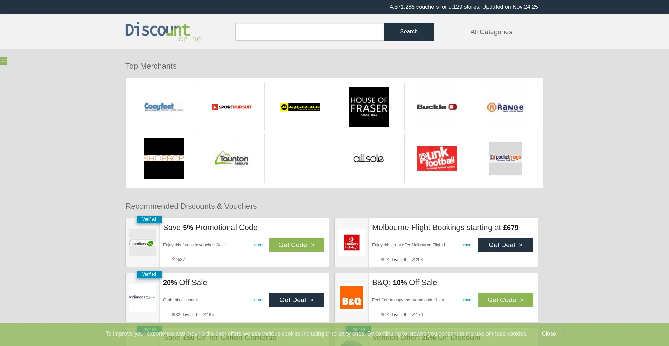Open the Buckle merchant logo
Viewport: 669px width, 346px height.
tap(437, 107)
